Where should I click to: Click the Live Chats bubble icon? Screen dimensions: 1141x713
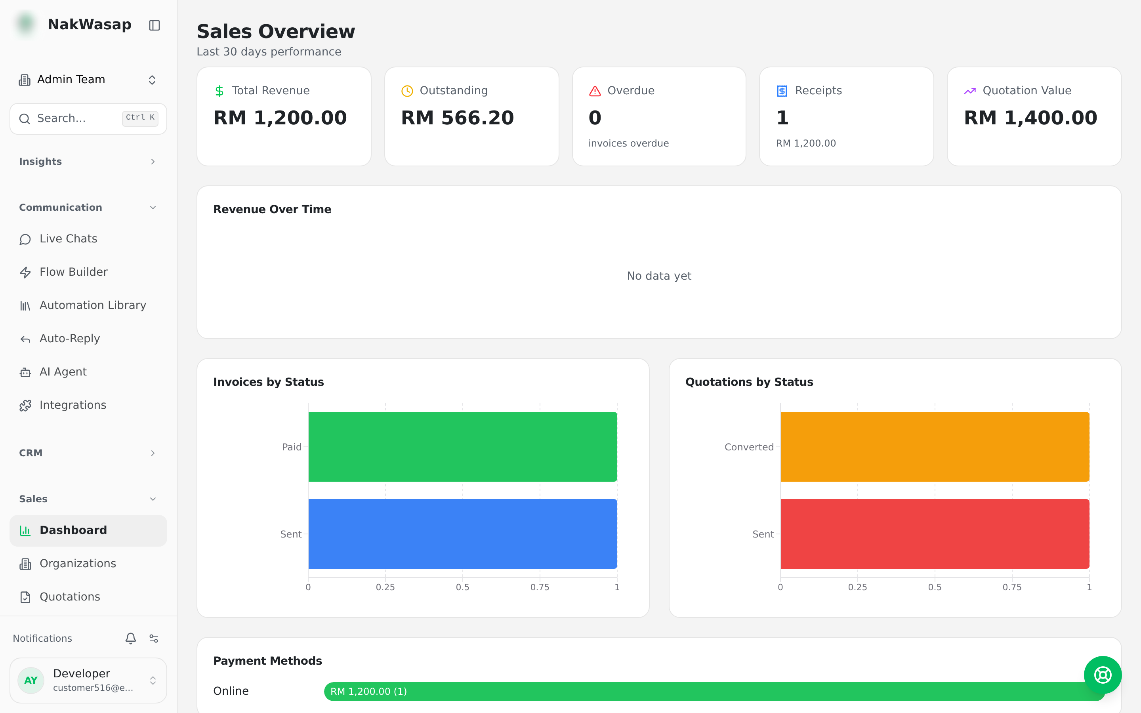coord(25,240)
